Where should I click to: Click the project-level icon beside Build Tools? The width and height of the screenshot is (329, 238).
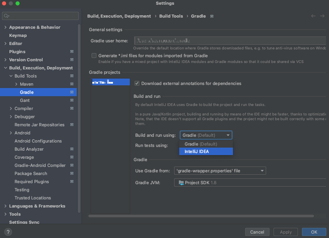[72, 76]
